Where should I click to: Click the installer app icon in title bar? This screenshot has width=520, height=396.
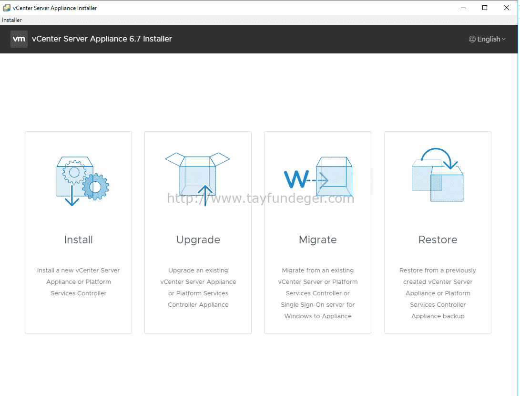pyautogui.click(x=6, y=8)
